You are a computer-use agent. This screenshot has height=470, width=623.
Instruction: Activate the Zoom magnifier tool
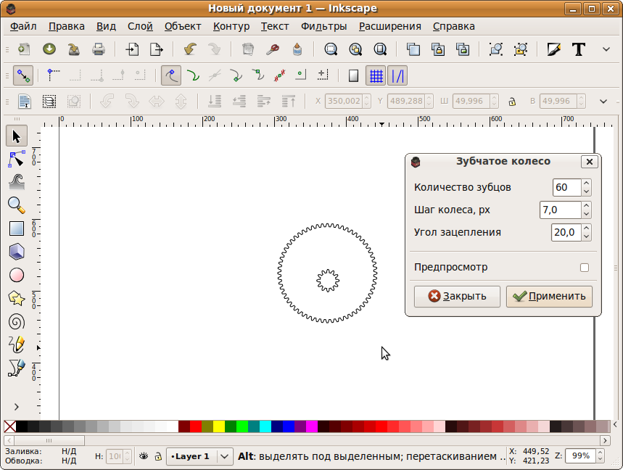pos(16,205)
